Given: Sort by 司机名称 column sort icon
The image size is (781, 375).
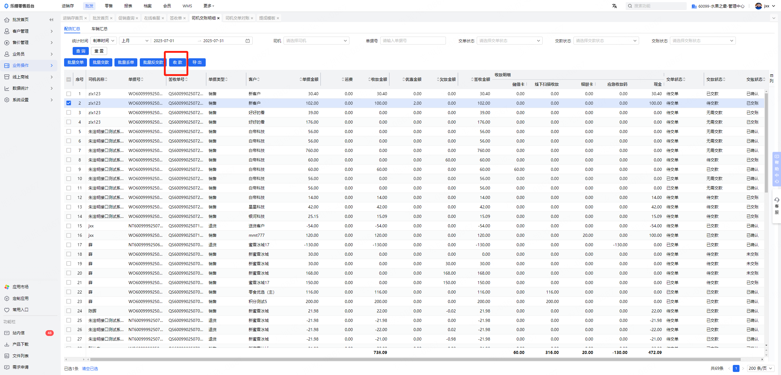Looking at the screenshot, I should point(106,79).
